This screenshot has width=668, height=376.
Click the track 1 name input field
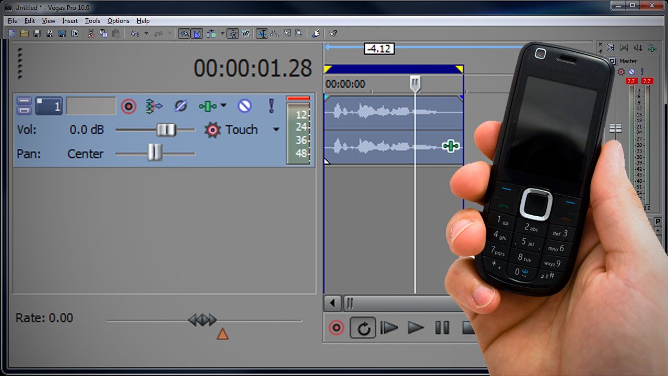[x=91, y=106]
